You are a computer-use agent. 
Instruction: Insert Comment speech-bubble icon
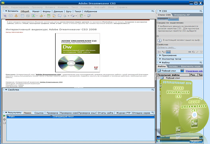coord(59,16)
